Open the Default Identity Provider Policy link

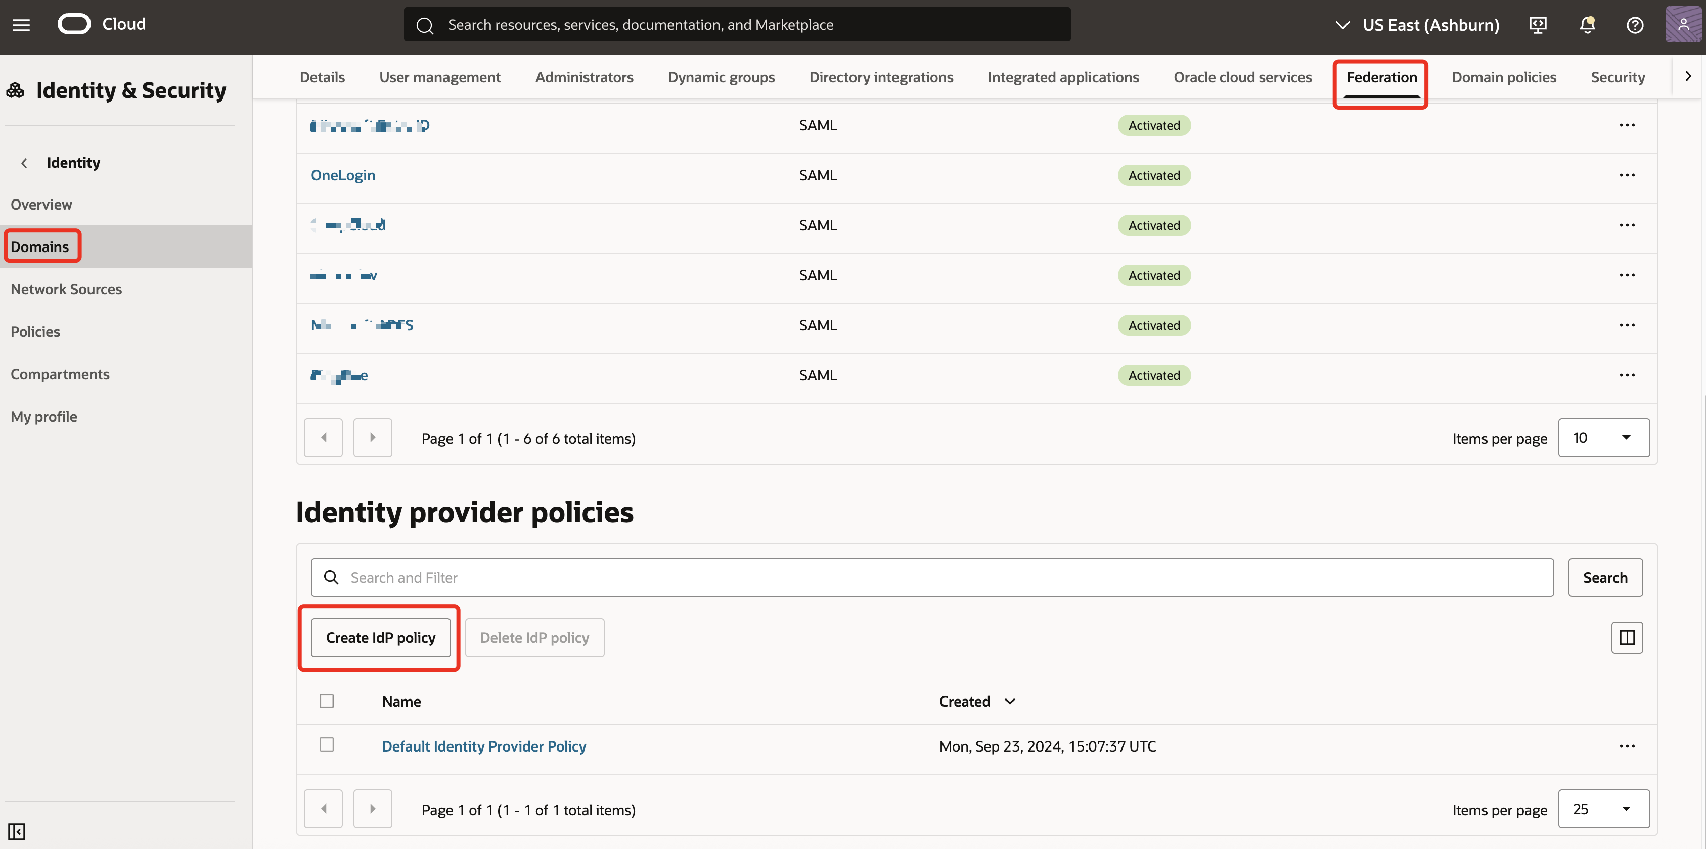coord(483,746)
